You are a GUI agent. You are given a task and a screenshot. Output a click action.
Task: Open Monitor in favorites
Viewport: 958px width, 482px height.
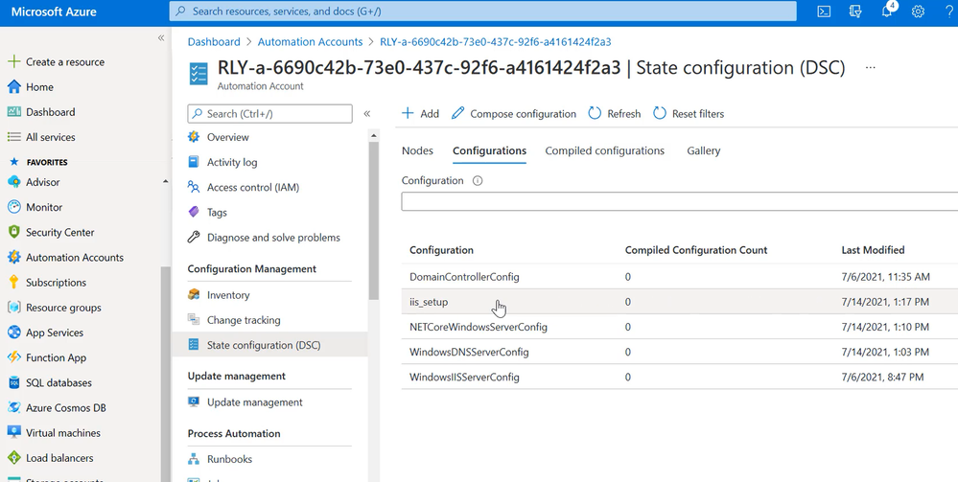[44, 207]
